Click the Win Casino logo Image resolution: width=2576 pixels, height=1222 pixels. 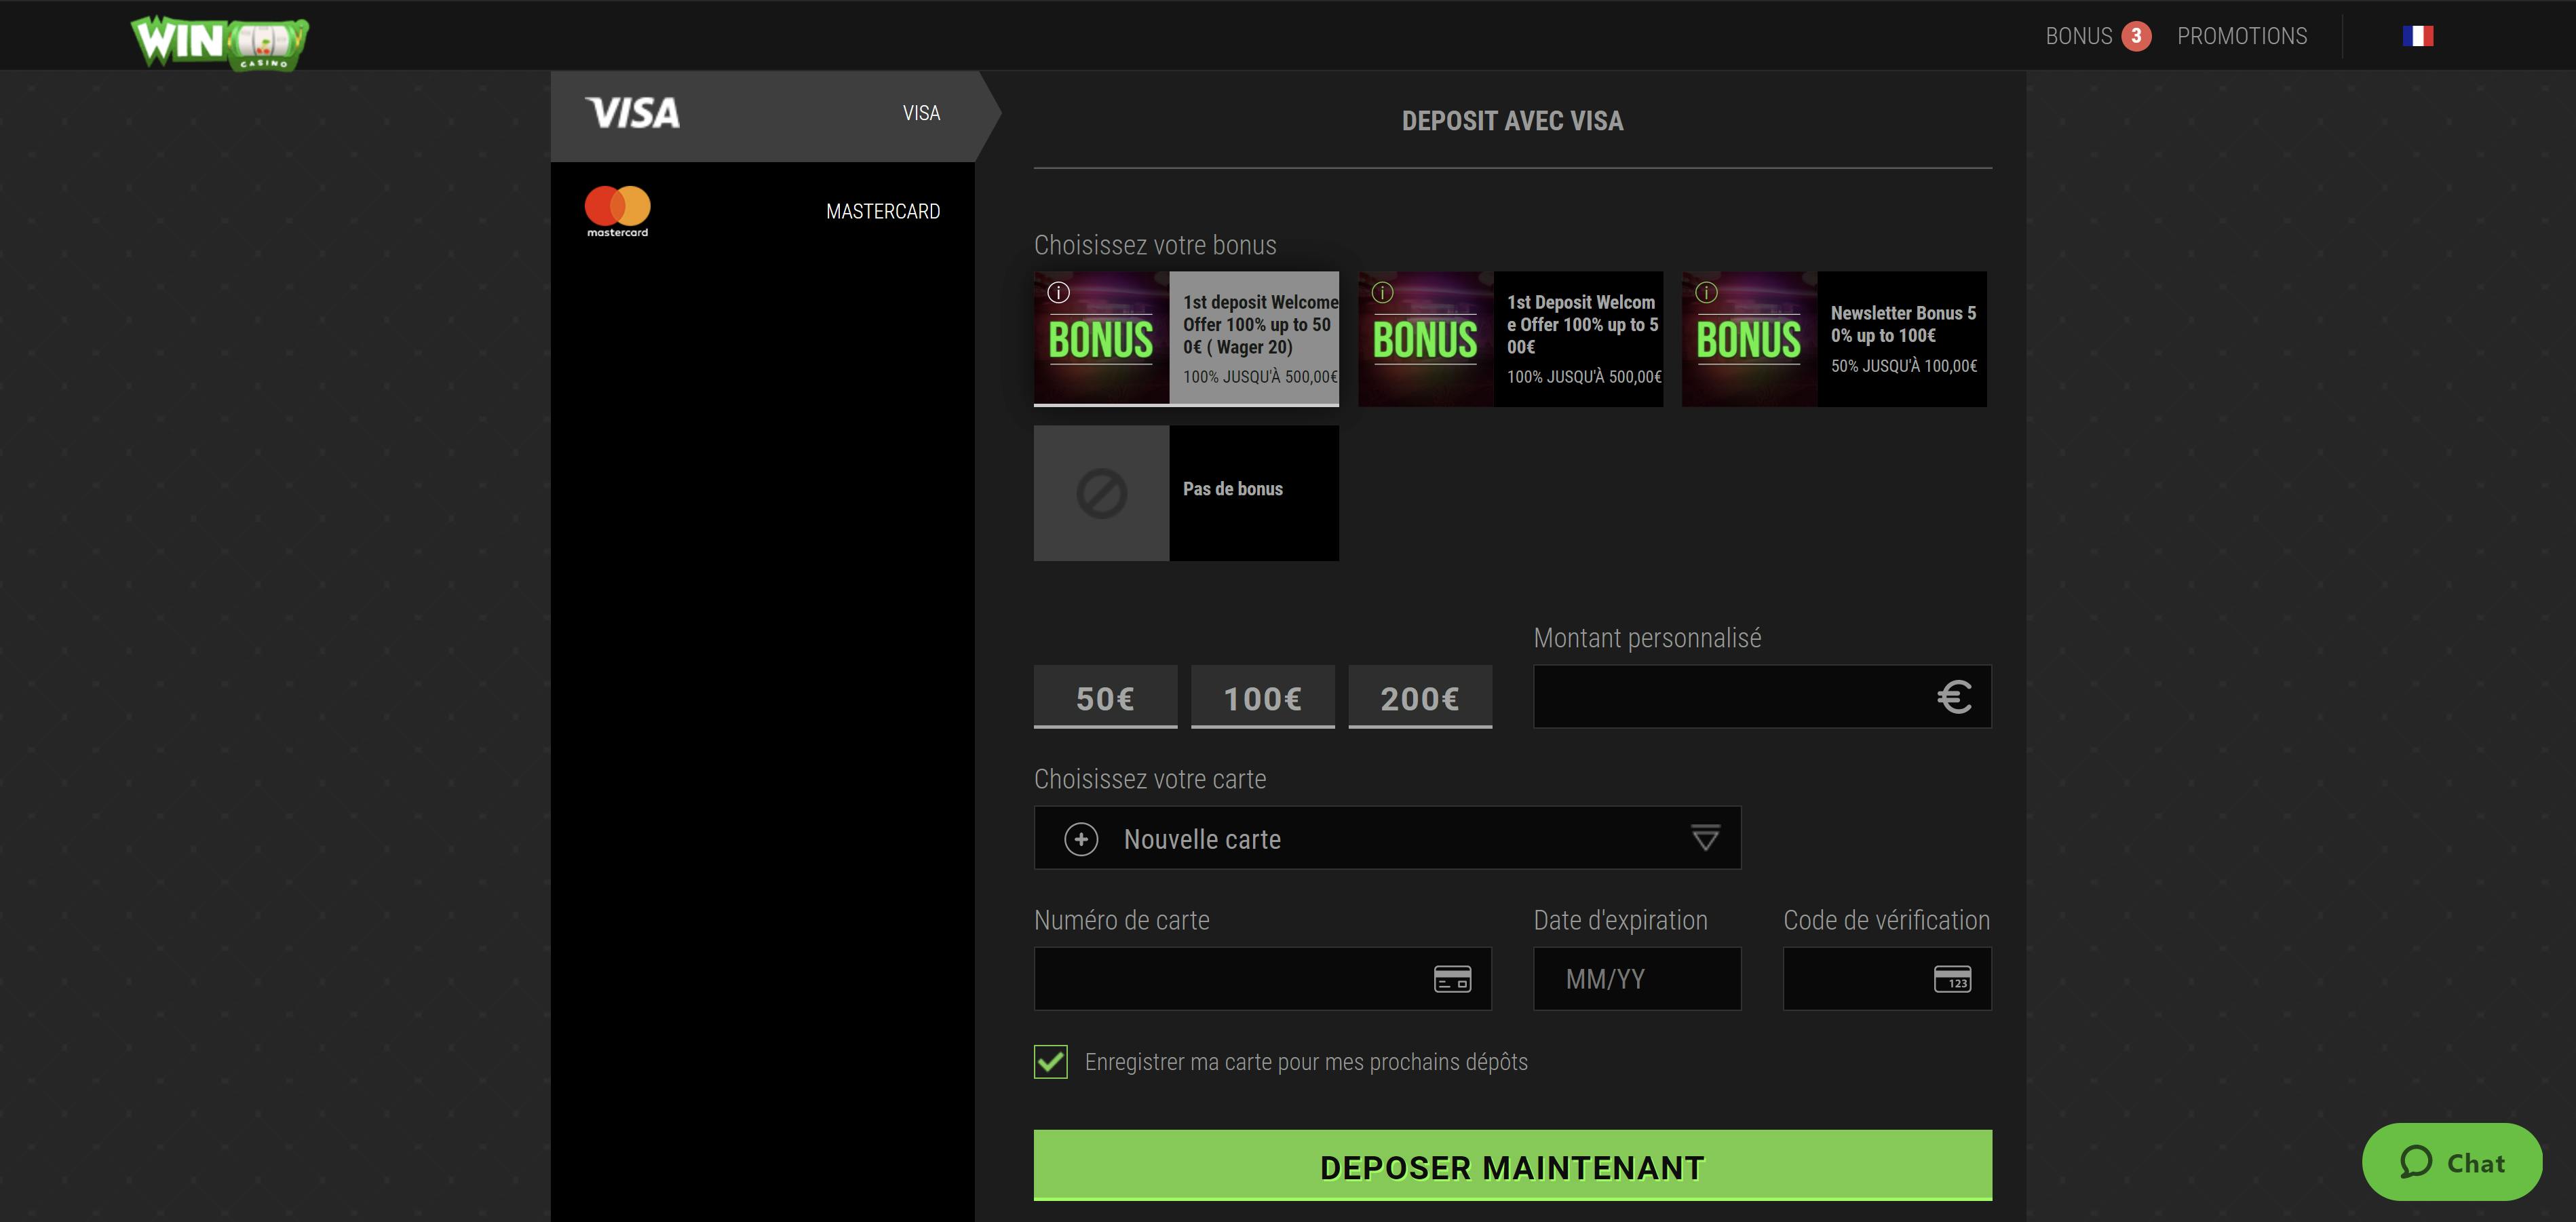[x=220, y=42]
